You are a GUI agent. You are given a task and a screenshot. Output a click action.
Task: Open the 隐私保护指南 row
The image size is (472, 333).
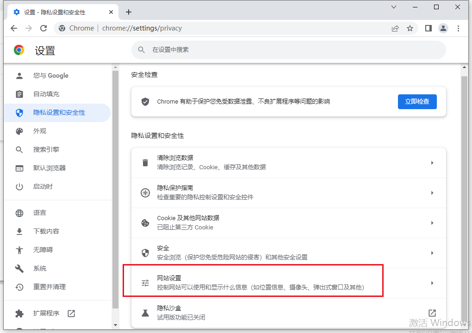click(289, 193)
